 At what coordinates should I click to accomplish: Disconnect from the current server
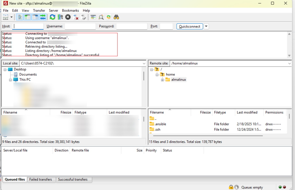76,17
